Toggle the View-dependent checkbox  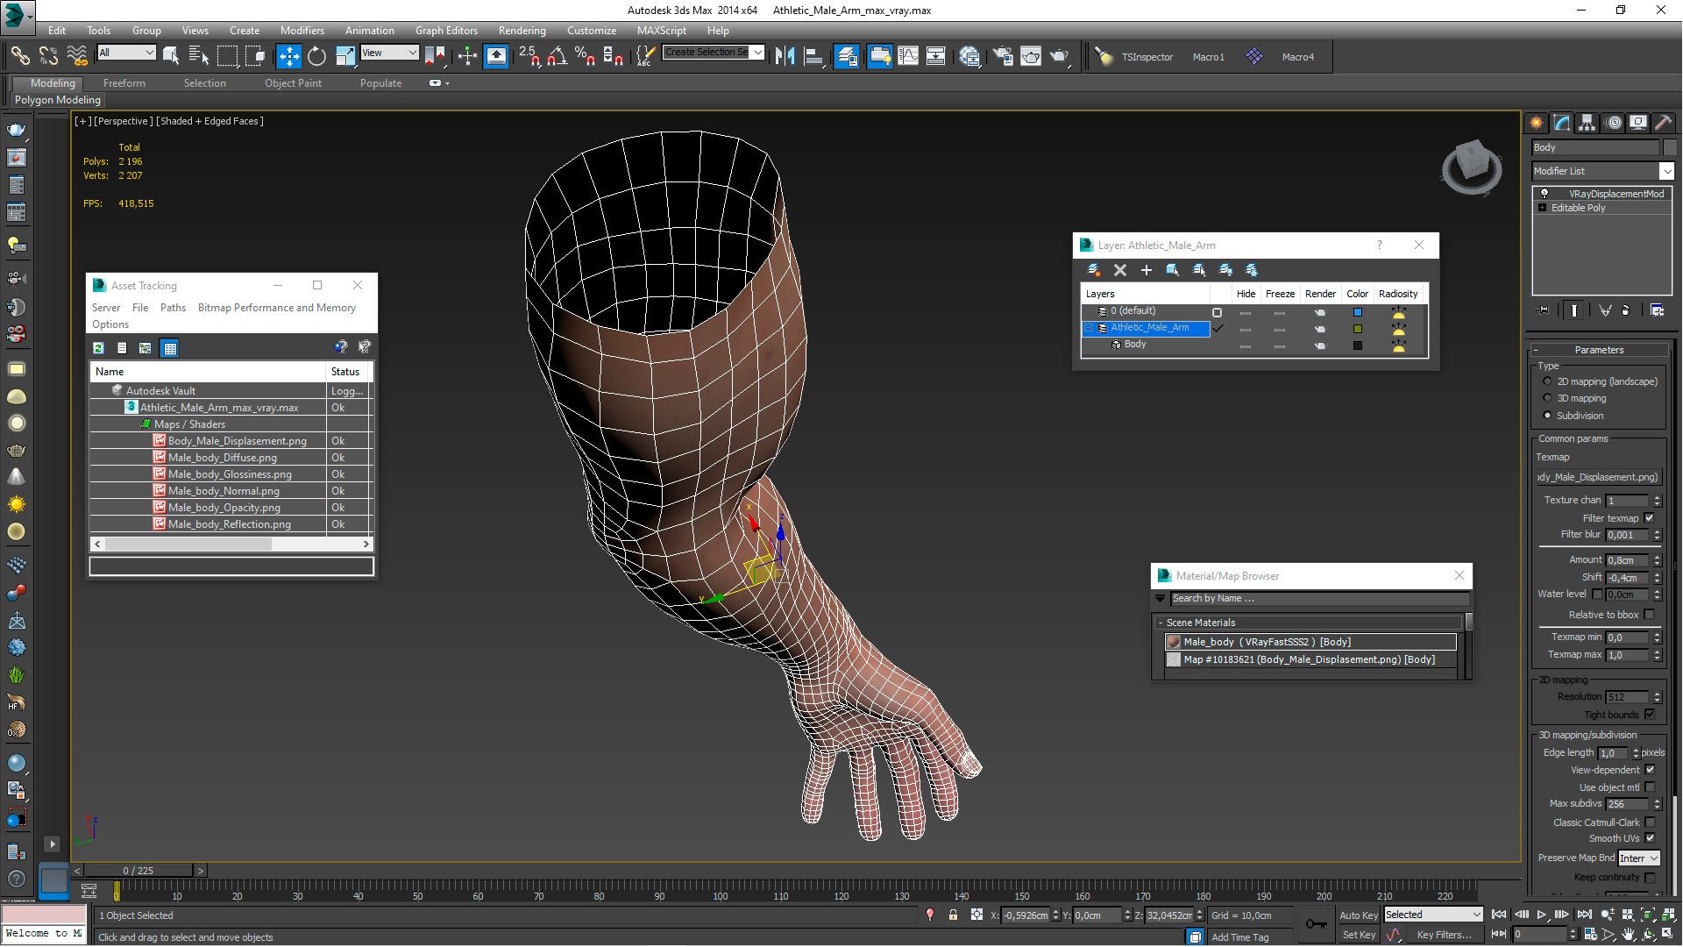click(1650, 770)
